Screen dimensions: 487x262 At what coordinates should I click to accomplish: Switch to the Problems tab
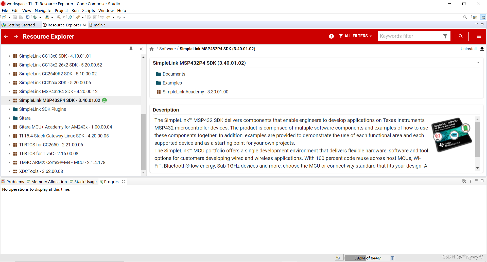(13, 182)
